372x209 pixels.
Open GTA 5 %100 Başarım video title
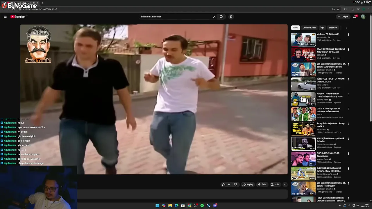tap(329, 110)
